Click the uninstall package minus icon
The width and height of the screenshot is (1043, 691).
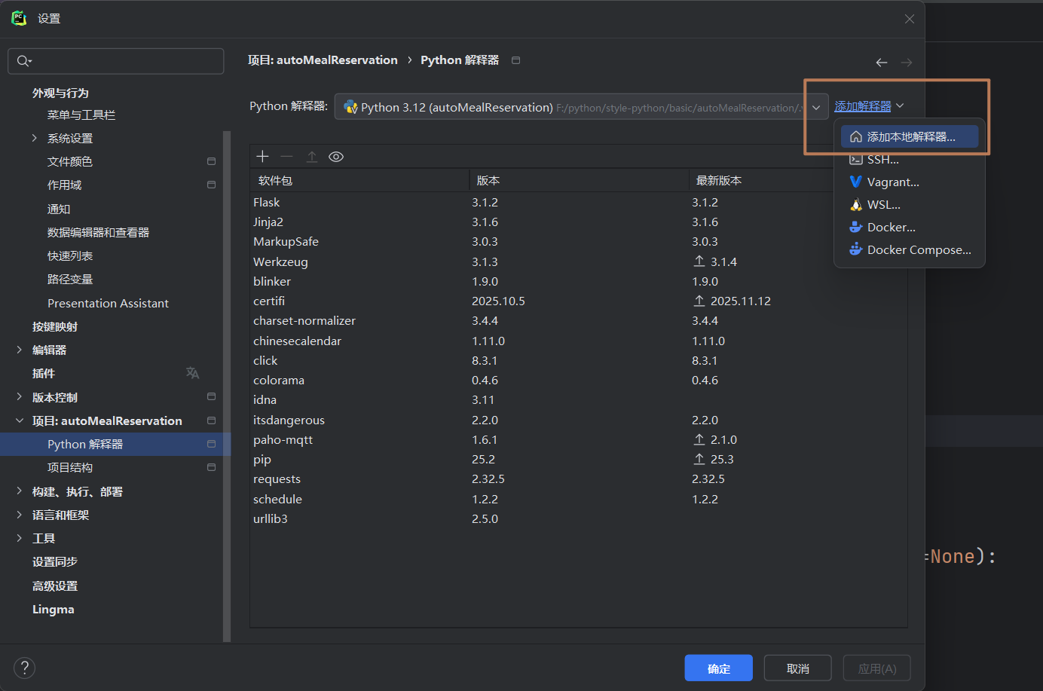tap(286, 156)
